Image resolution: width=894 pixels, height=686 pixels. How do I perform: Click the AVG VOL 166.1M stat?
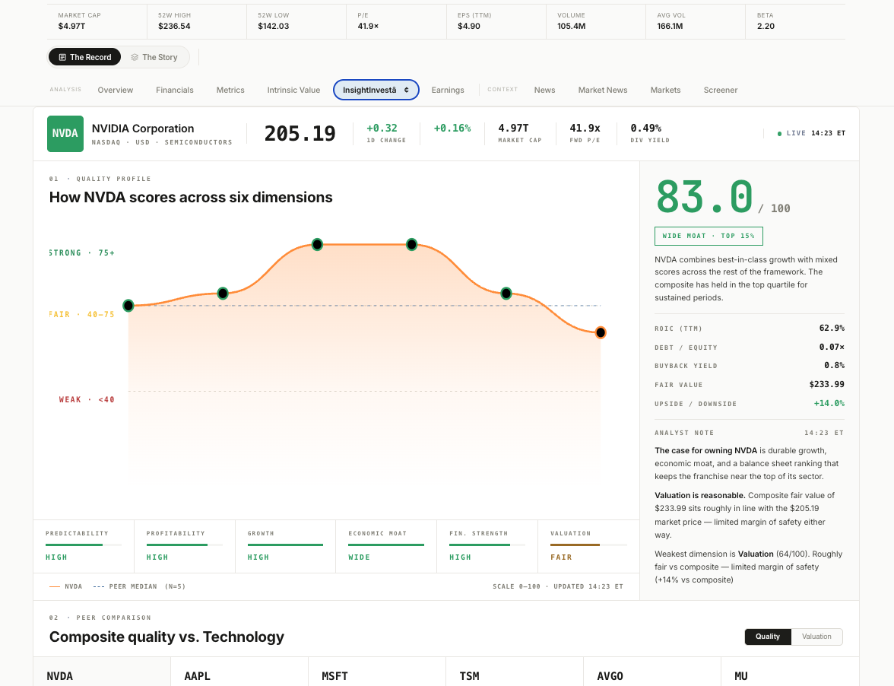click(696, 21)
